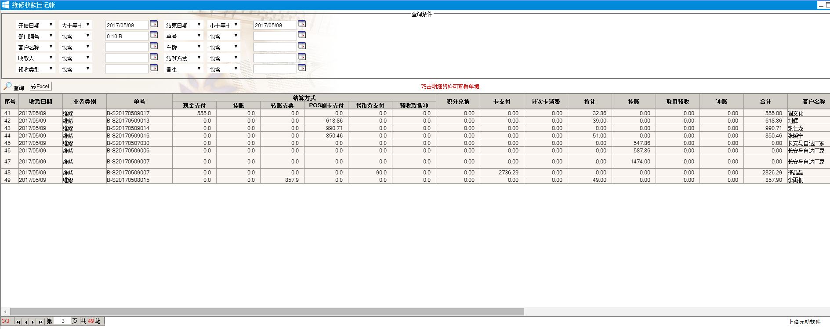Open calendar picker beside start date 2017/05/09

[154, 24]
